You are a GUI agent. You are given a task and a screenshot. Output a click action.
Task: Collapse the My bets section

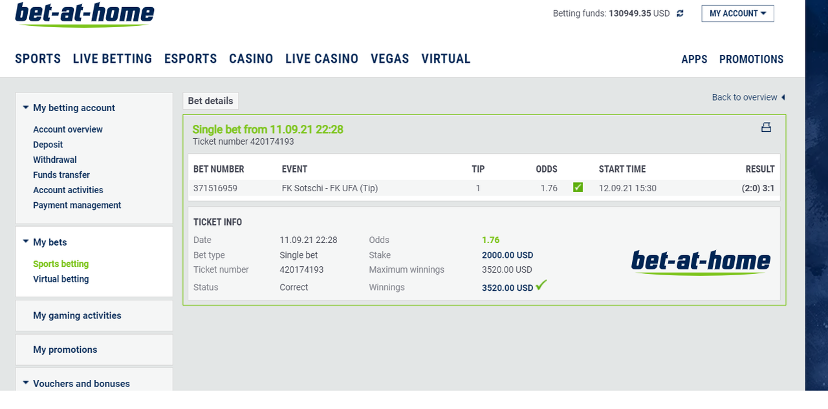[45, 242]
